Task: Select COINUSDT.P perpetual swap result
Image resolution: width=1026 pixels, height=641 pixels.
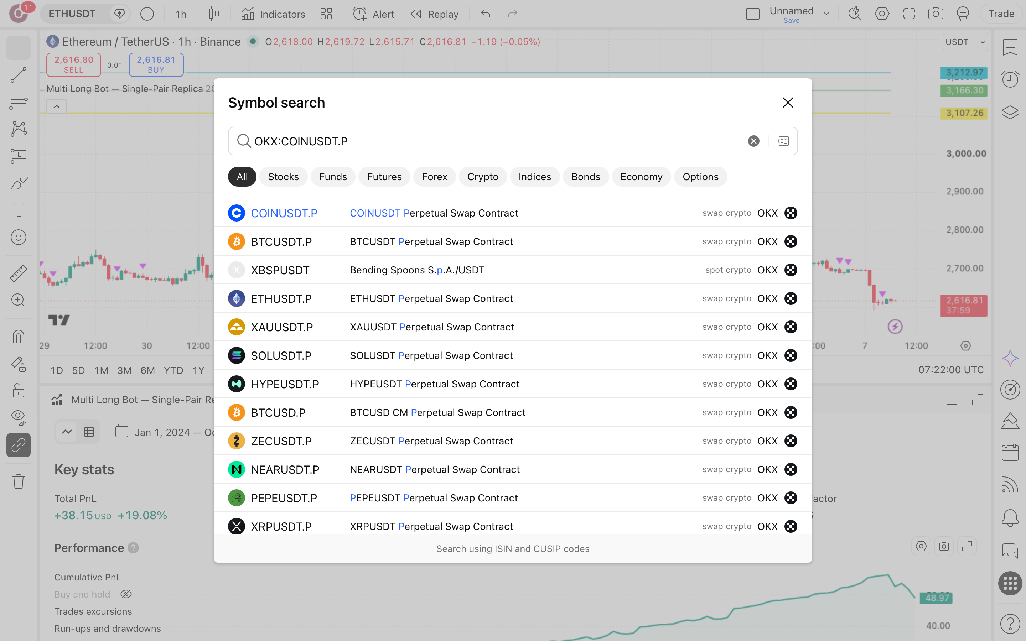Action: click(x=513, y=213)
